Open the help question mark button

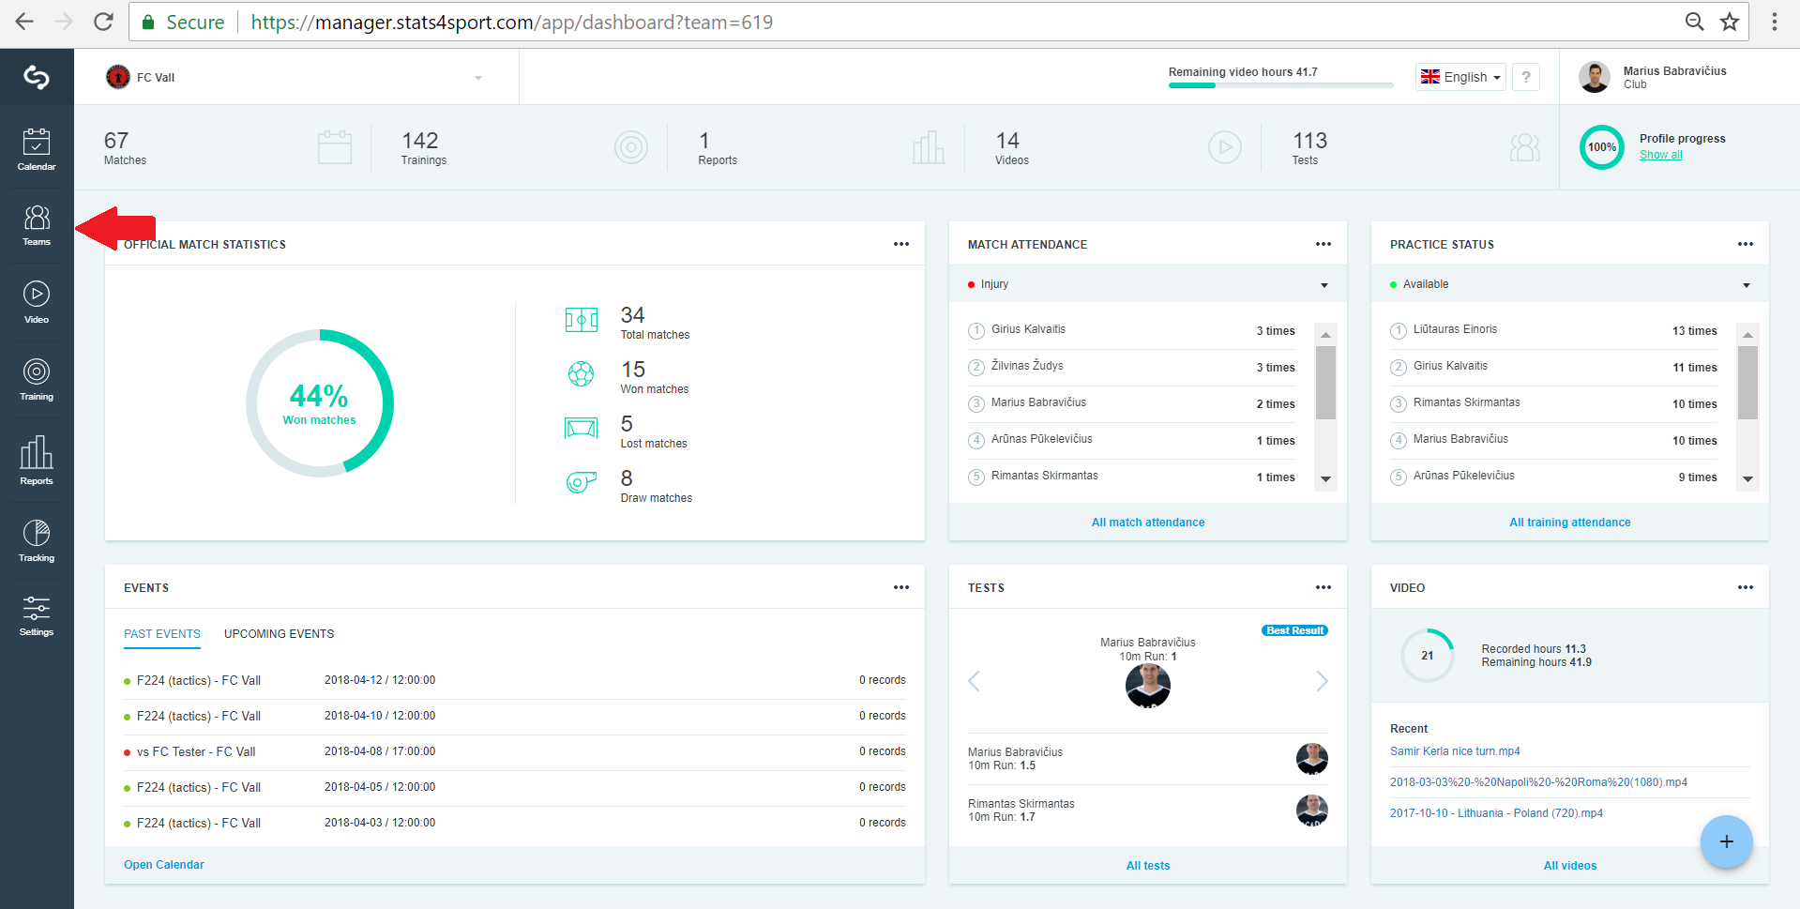[1526, 77]
